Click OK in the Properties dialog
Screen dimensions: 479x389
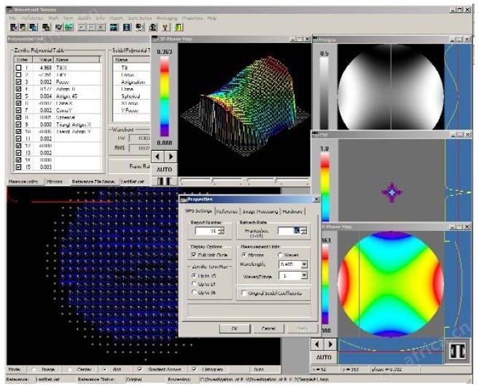pyautogui.click(x=235, y=329)
